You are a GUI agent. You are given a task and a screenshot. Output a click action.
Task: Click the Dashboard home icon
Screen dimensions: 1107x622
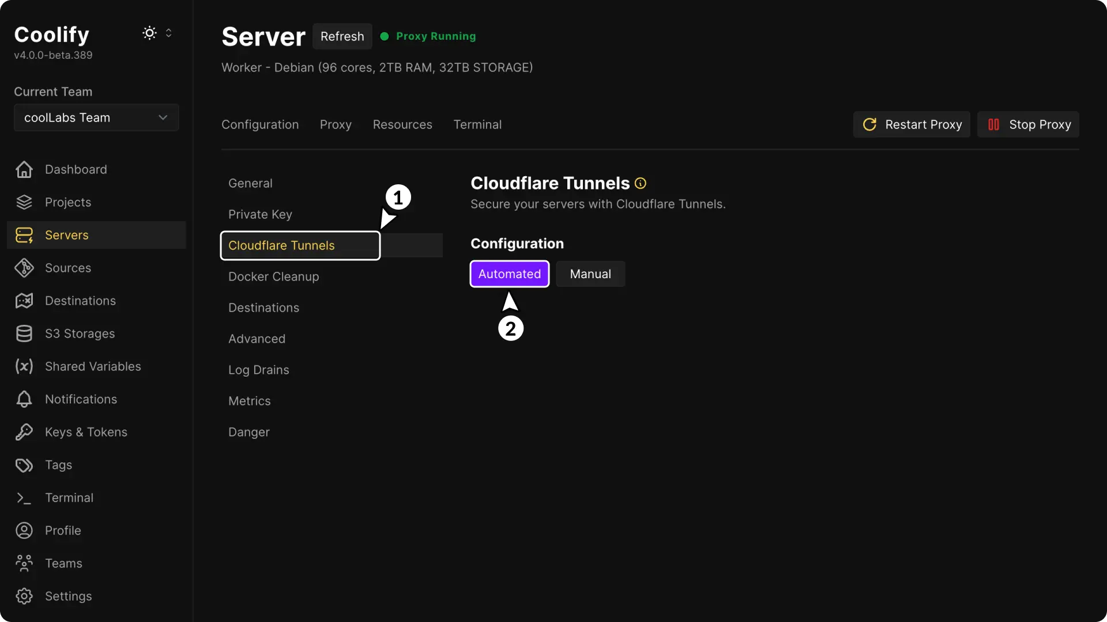click(x=24, y=169)
